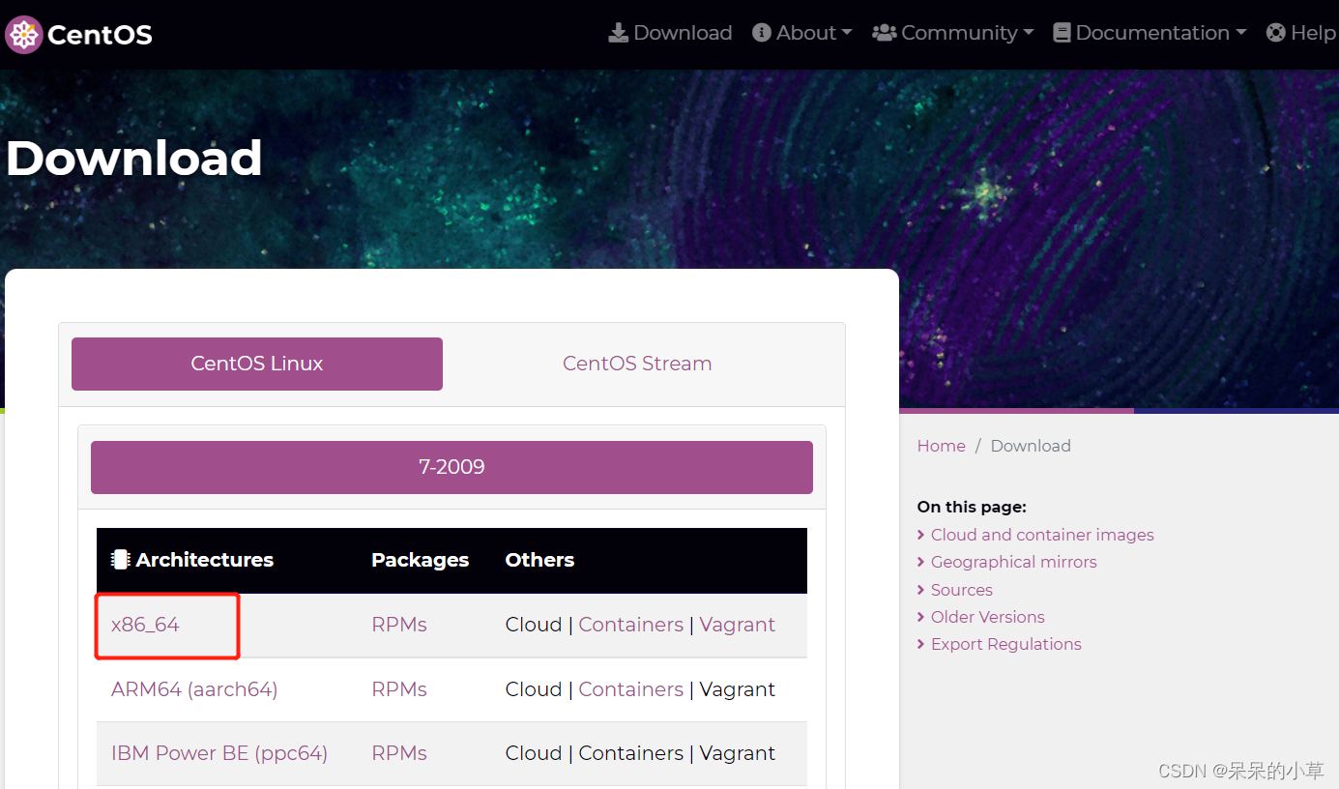Jump to Cloud and container images section
Viewport: 1339px width, 789px height.
[x=1042, y=535]
